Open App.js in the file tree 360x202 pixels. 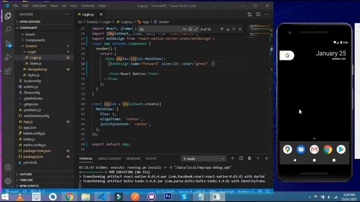point(44,122)
